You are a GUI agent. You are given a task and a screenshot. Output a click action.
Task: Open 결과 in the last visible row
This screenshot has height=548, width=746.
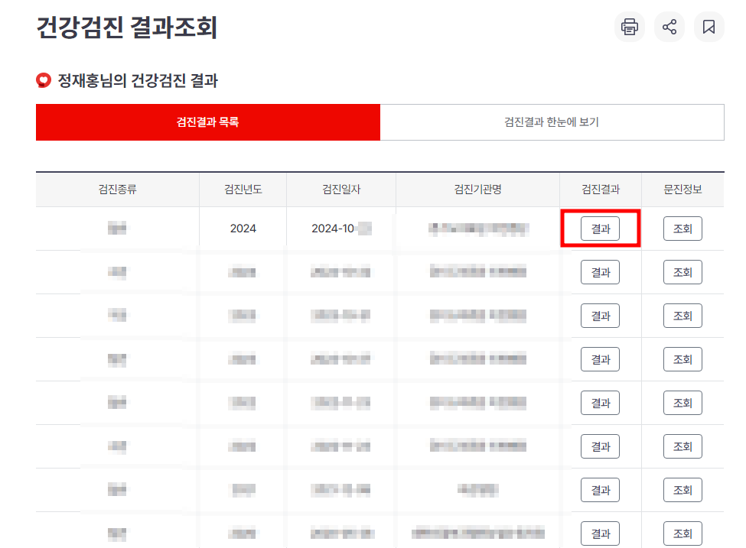(x=600, y=533)
